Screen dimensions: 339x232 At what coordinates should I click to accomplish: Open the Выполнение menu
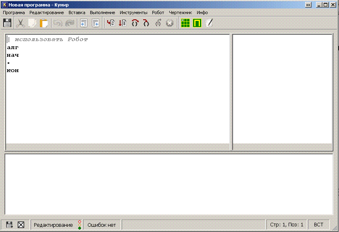[102, 12]
